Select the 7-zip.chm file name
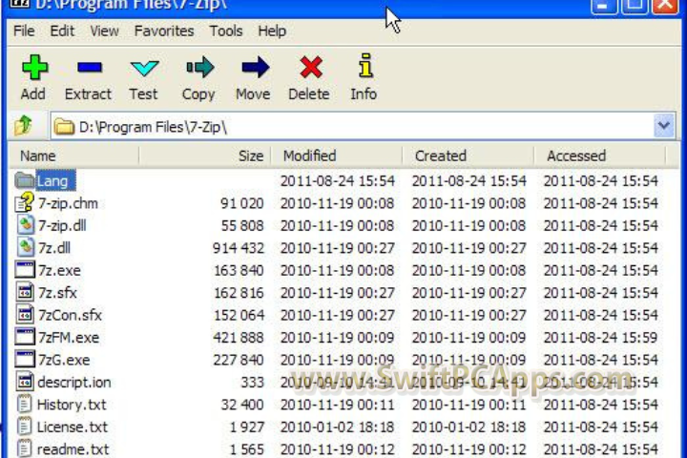The width and height of the screenshot is (687, 458). point(68,203)
